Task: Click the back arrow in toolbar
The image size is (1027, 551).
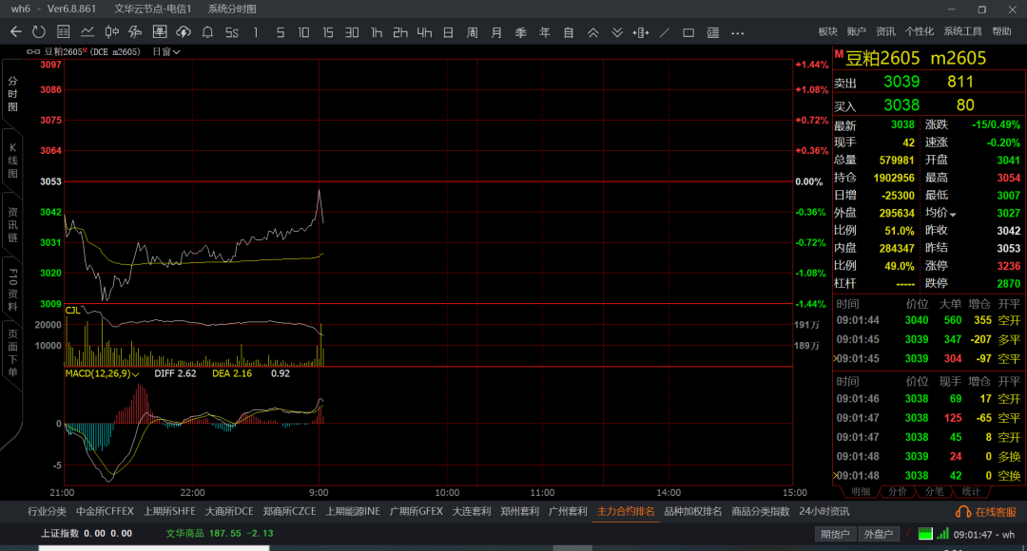Action: coord(16,31)
